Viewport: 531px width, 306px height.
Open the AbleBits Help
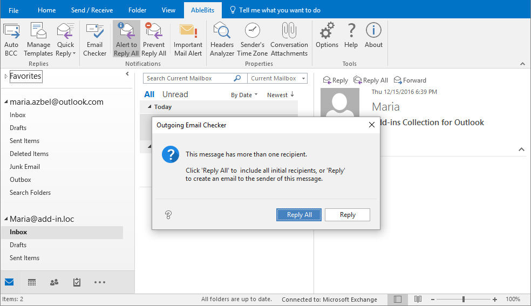coord(351,36)
